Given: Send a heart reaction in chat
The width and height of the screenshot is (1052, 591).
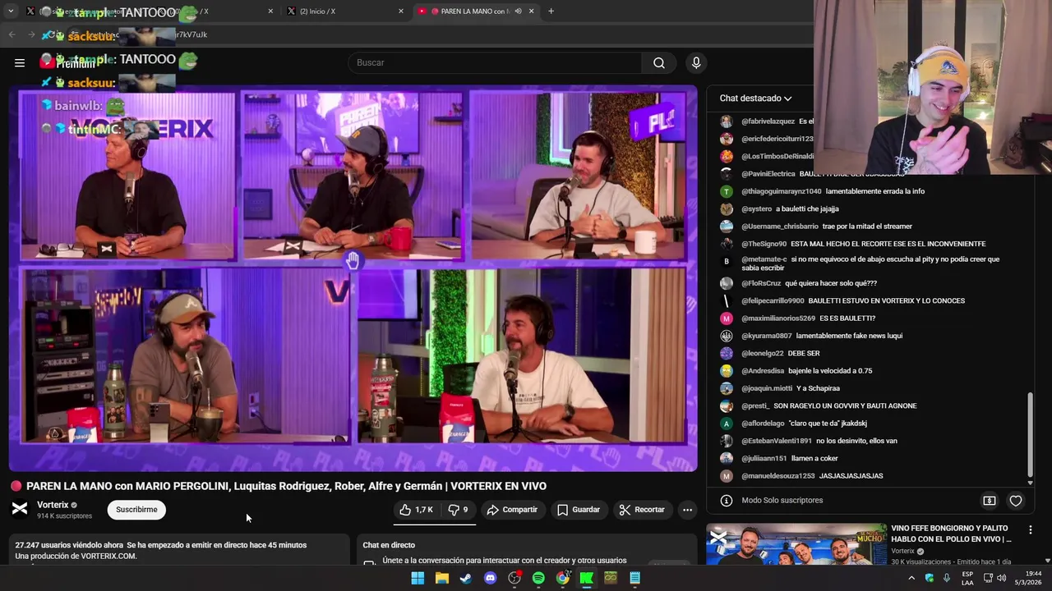Looking at the screenshot, I should pos(1016,501).
